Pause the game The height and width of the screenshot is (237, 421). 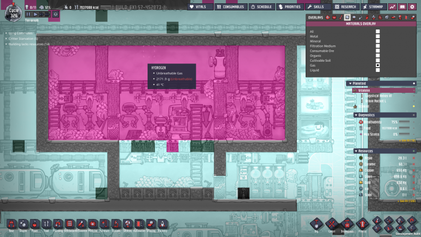point(28,14)
